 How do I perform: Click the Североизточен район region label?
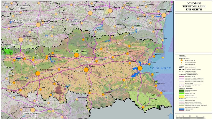(x=75, y=23)
